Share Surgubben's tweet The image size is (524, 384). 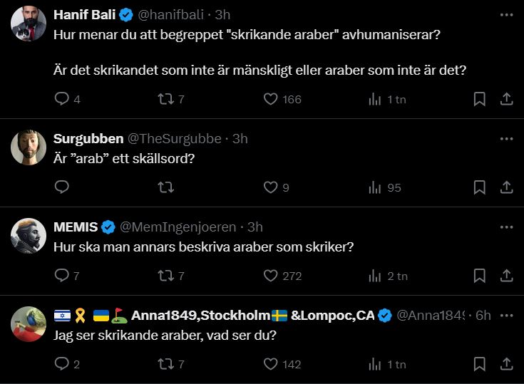point(506,187)
